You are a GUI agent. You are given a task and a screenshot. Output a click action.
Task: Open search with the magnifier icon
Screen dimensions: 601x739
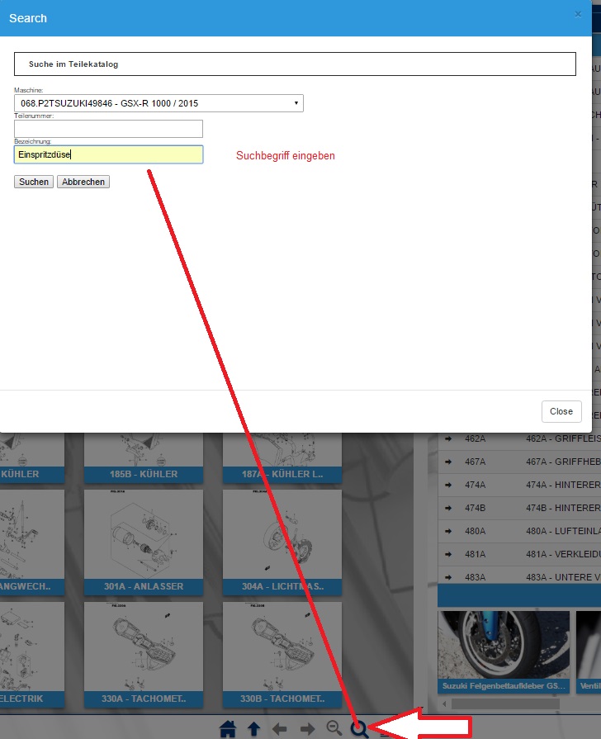(359, 729)
